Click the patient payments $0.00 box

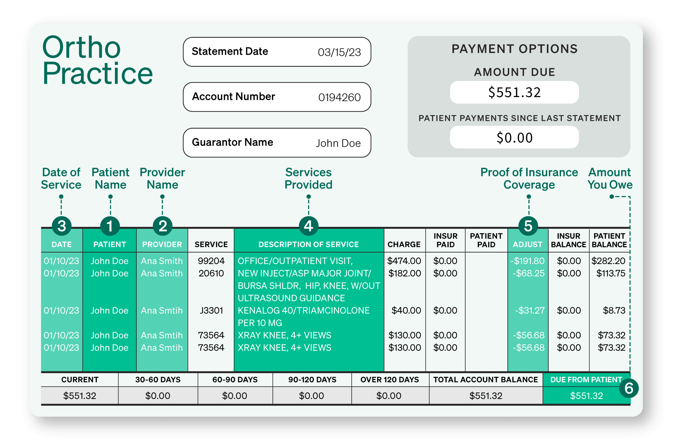(514, 137)
